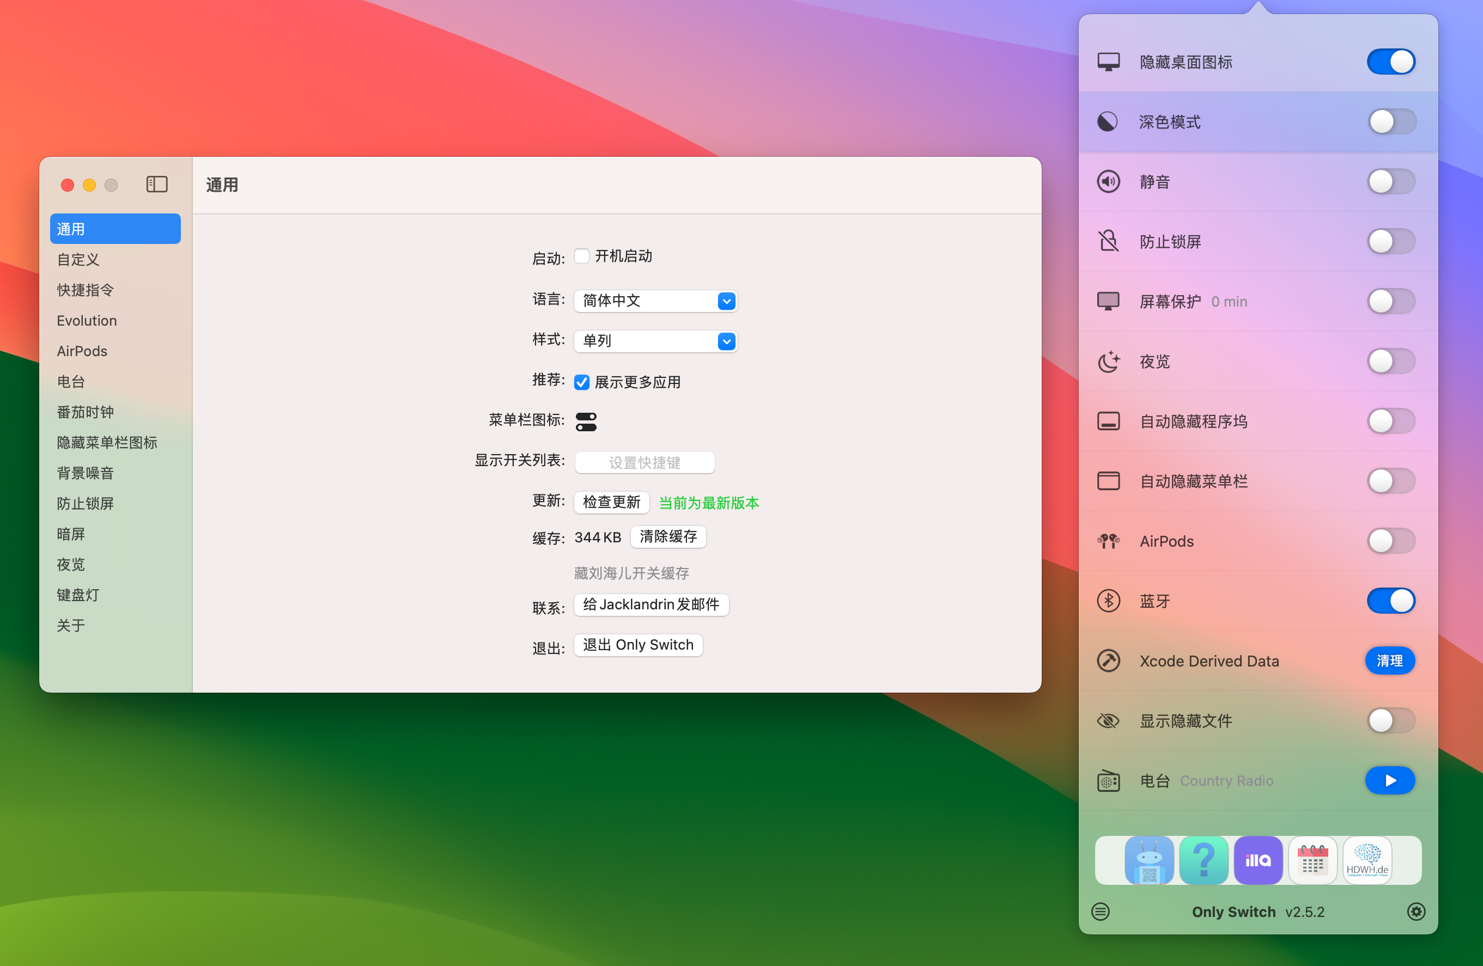Click the purple illa app icon
Image resolution: width=1483 pixels, height=966 pixels.
click(x=1258, y=860)
